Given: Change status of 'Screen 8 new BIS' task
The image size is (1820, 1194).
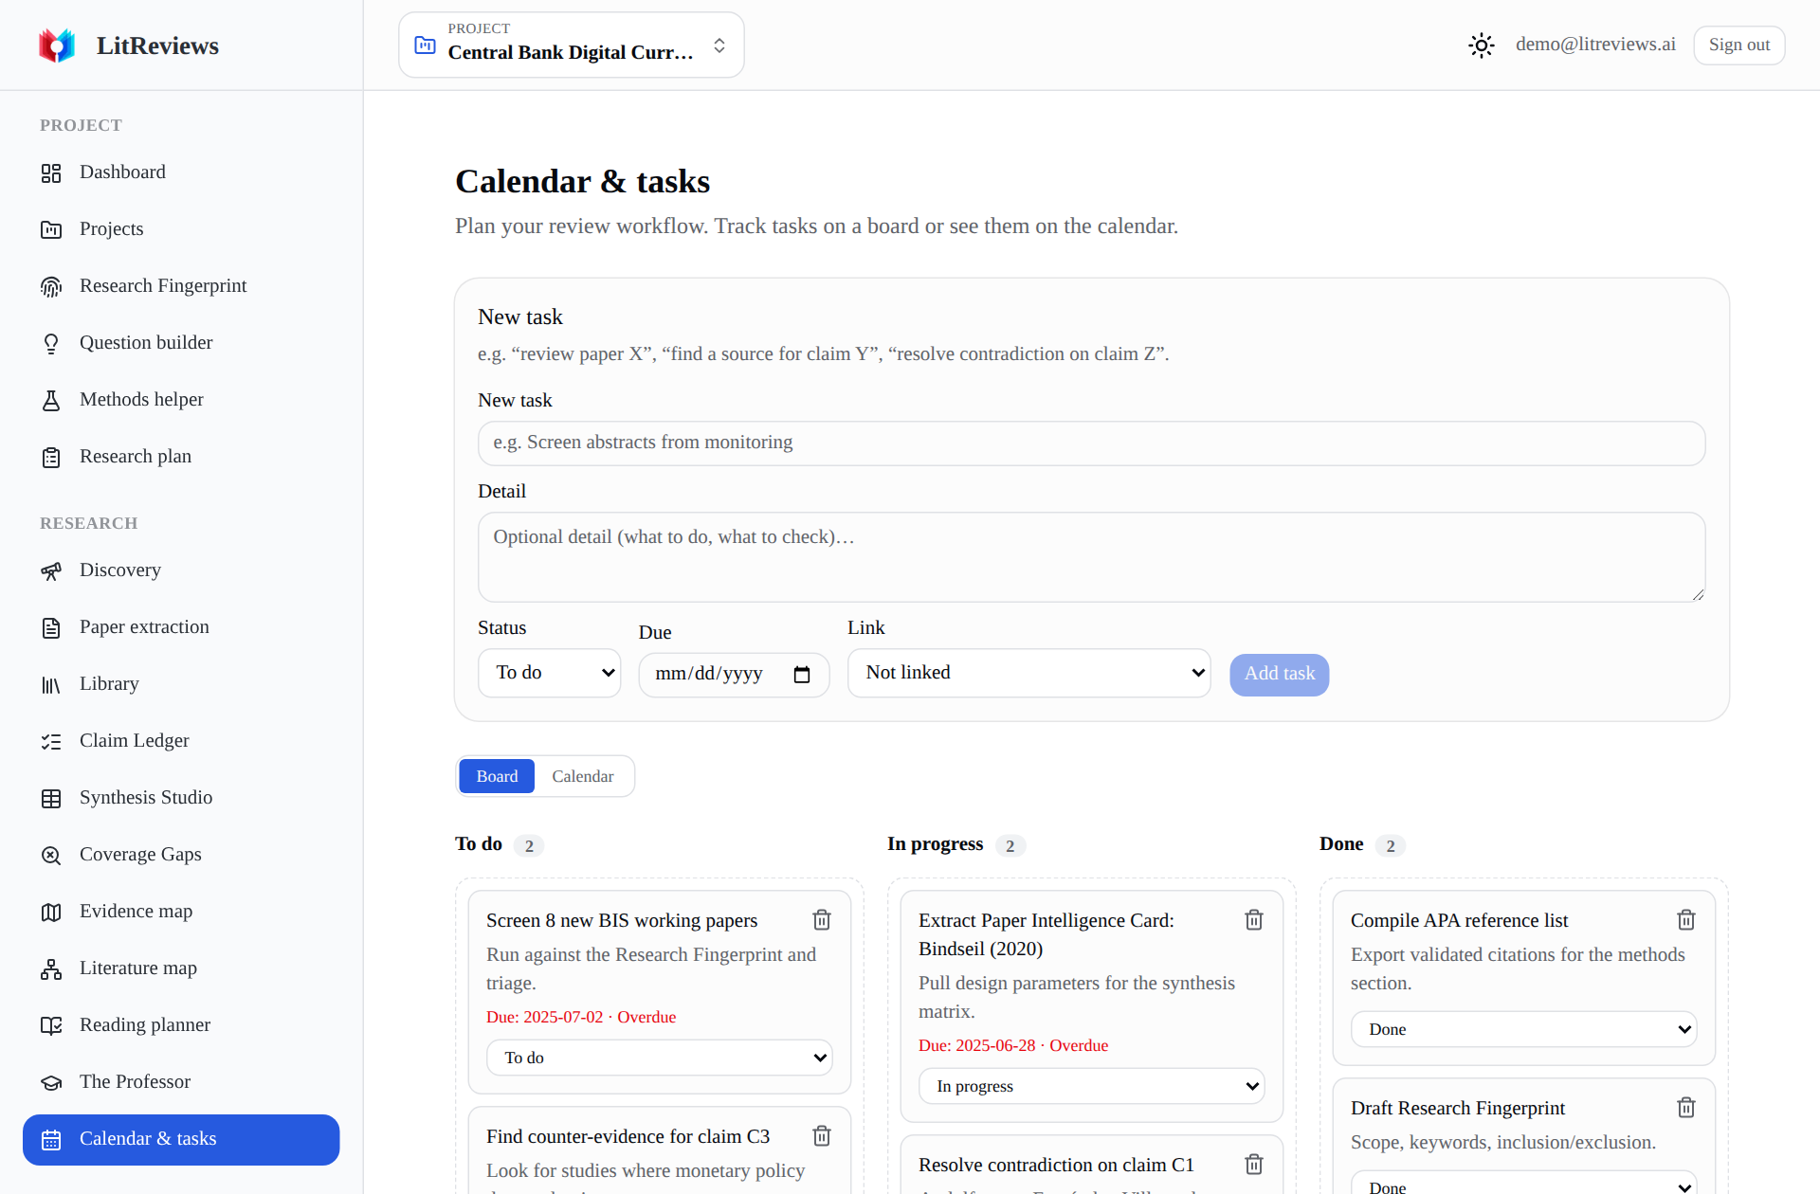Looking at the screenshot, I should (660, 1058).
